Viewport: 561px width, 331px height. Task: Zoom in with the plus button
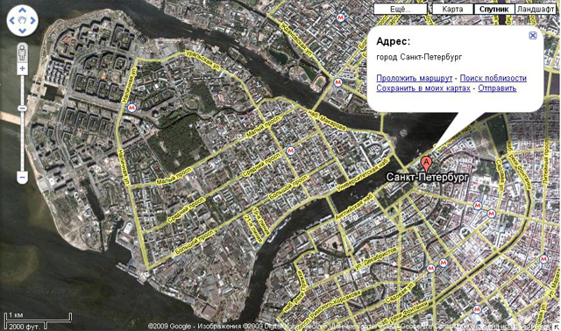click(22, 68)
